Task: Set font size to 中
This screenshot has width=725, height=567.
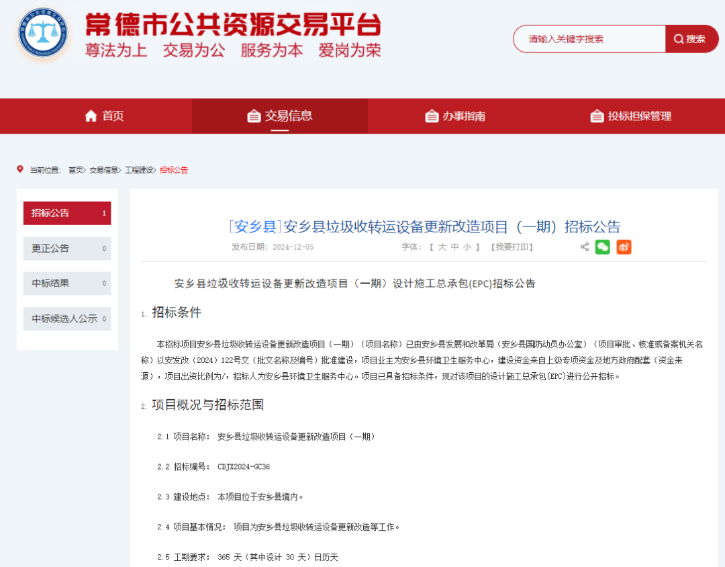Action: 454,247
